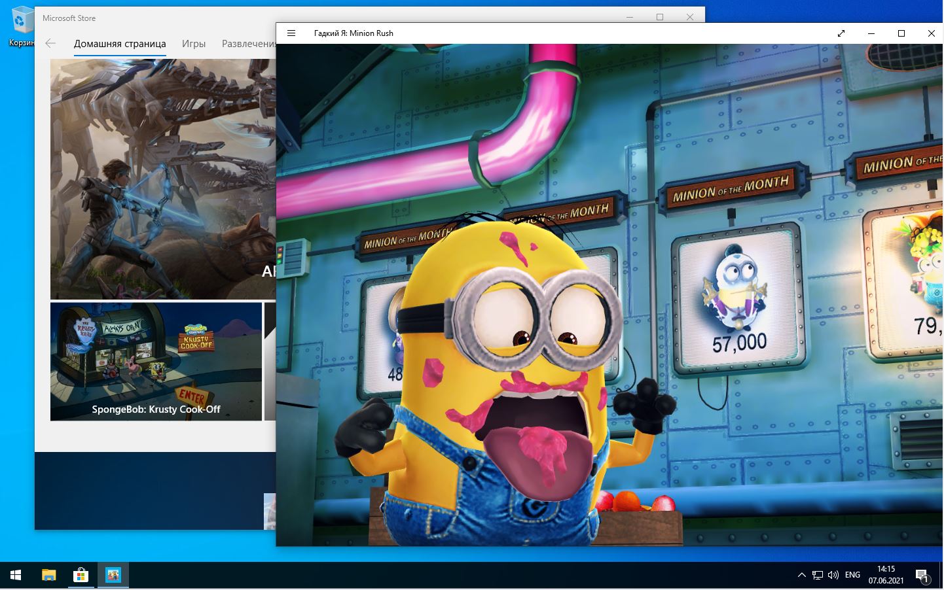
Task: Open the SpongeBob: Krusty Cook-Off tile
Action: 156,361
